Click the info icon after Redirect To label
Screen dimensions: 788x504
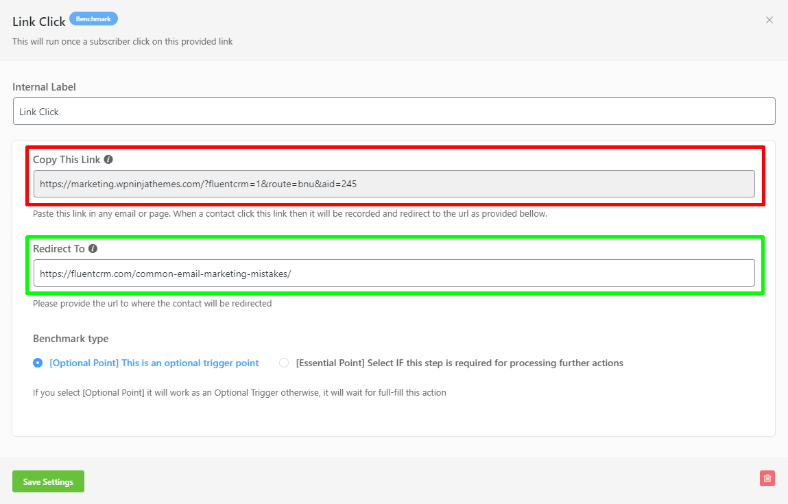pos(93,248)
